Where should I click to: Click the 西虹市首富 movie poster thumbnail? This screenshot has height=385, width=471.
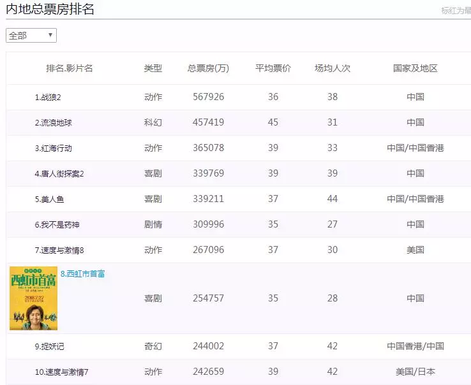tap(33, 298)
